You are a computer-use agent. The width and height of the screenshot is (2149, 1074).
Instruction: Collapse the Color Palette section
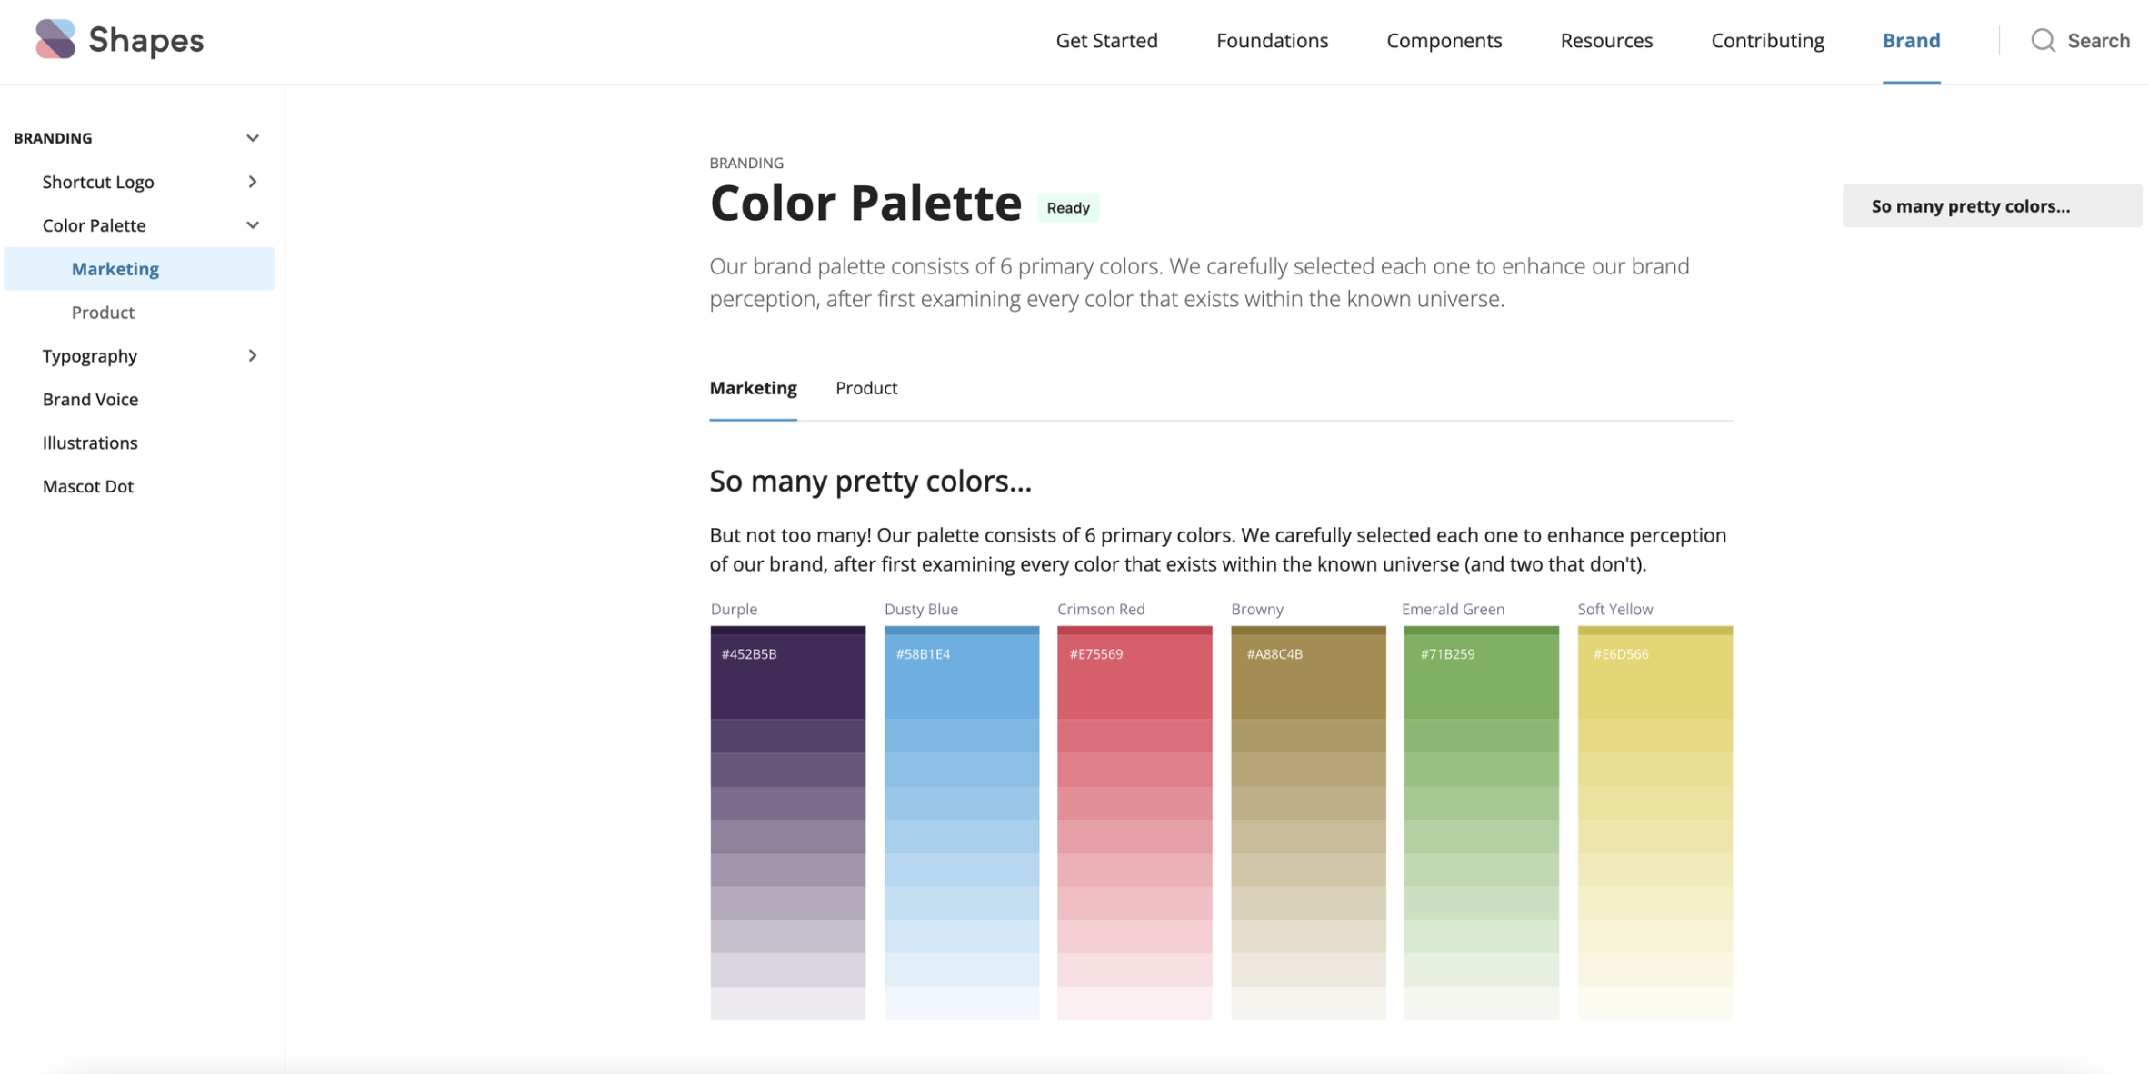point(252,224)
